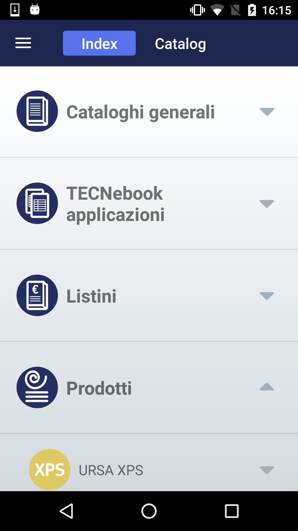This screenshot has width=298, height=531.
Task: Open the hamburger navigation menu
Action: (x=23, y=43)
